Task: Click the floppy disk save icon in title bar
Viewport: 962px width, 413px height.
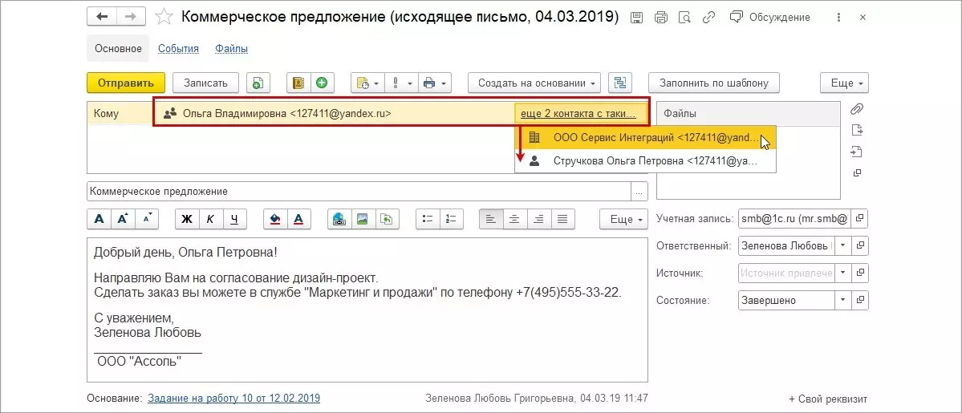Action: pos(637,17)
